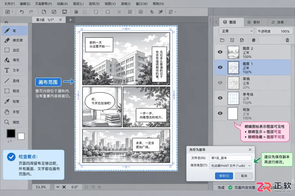Click the open image file toolbar icon
This screenshot has height=196, width=295.
[x=54, y=12]
